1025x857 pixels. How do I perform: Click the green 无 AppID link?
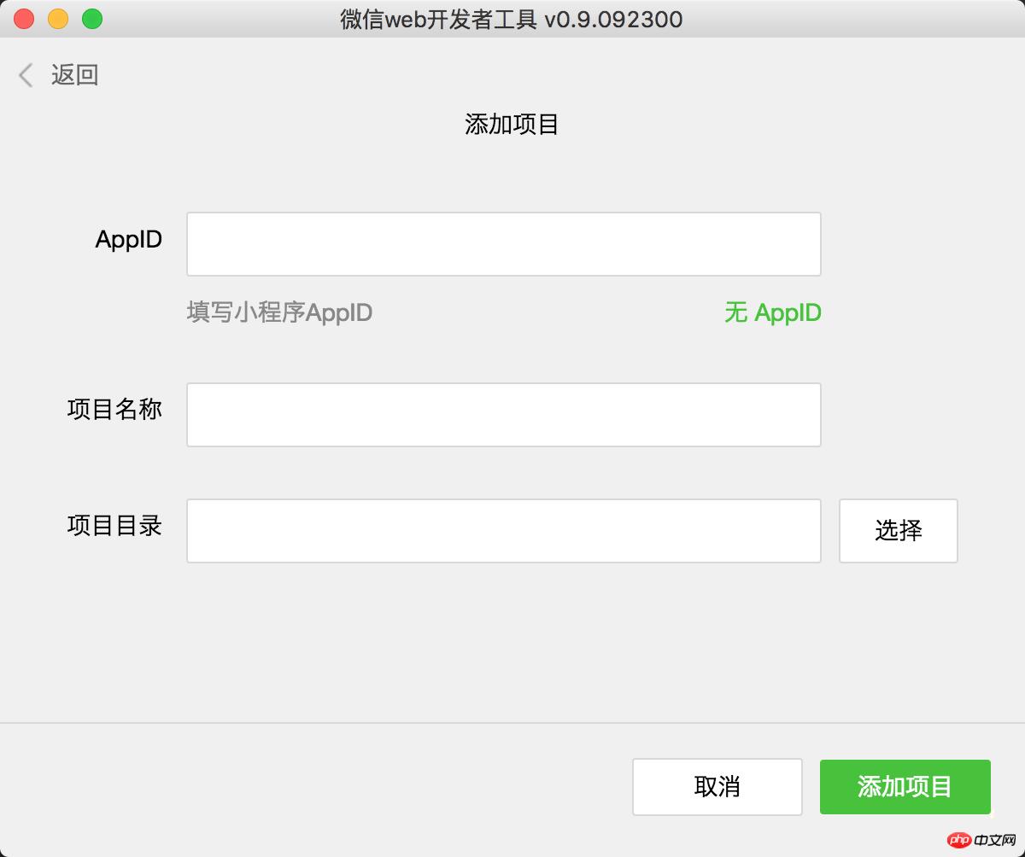coord(772,312)
